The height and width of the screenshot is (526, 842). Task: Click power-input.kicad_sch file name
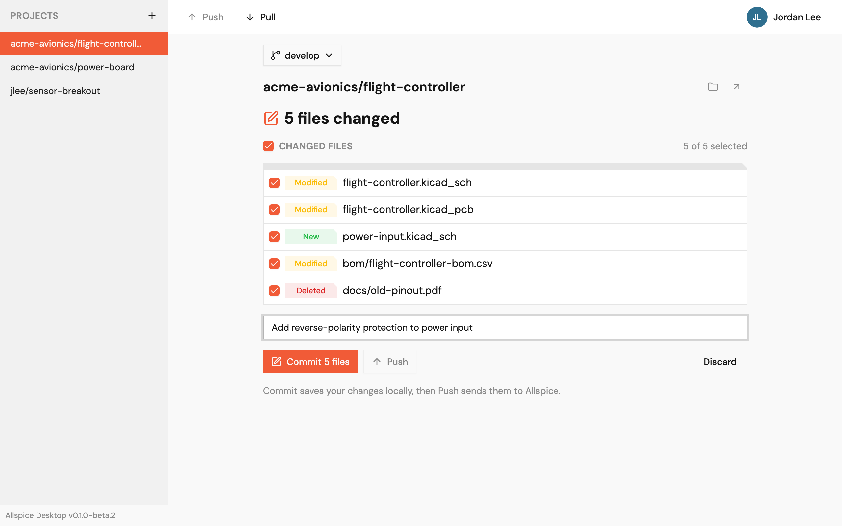coord(399,237)
